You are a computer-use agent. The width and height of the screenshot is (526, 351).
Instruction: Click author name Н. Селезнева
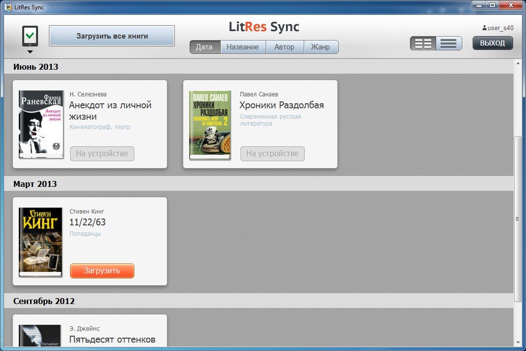[x=88, y=94]
